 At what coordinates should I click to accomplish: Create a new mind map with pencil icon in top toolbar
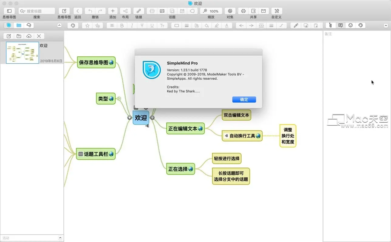click(64, 11)
